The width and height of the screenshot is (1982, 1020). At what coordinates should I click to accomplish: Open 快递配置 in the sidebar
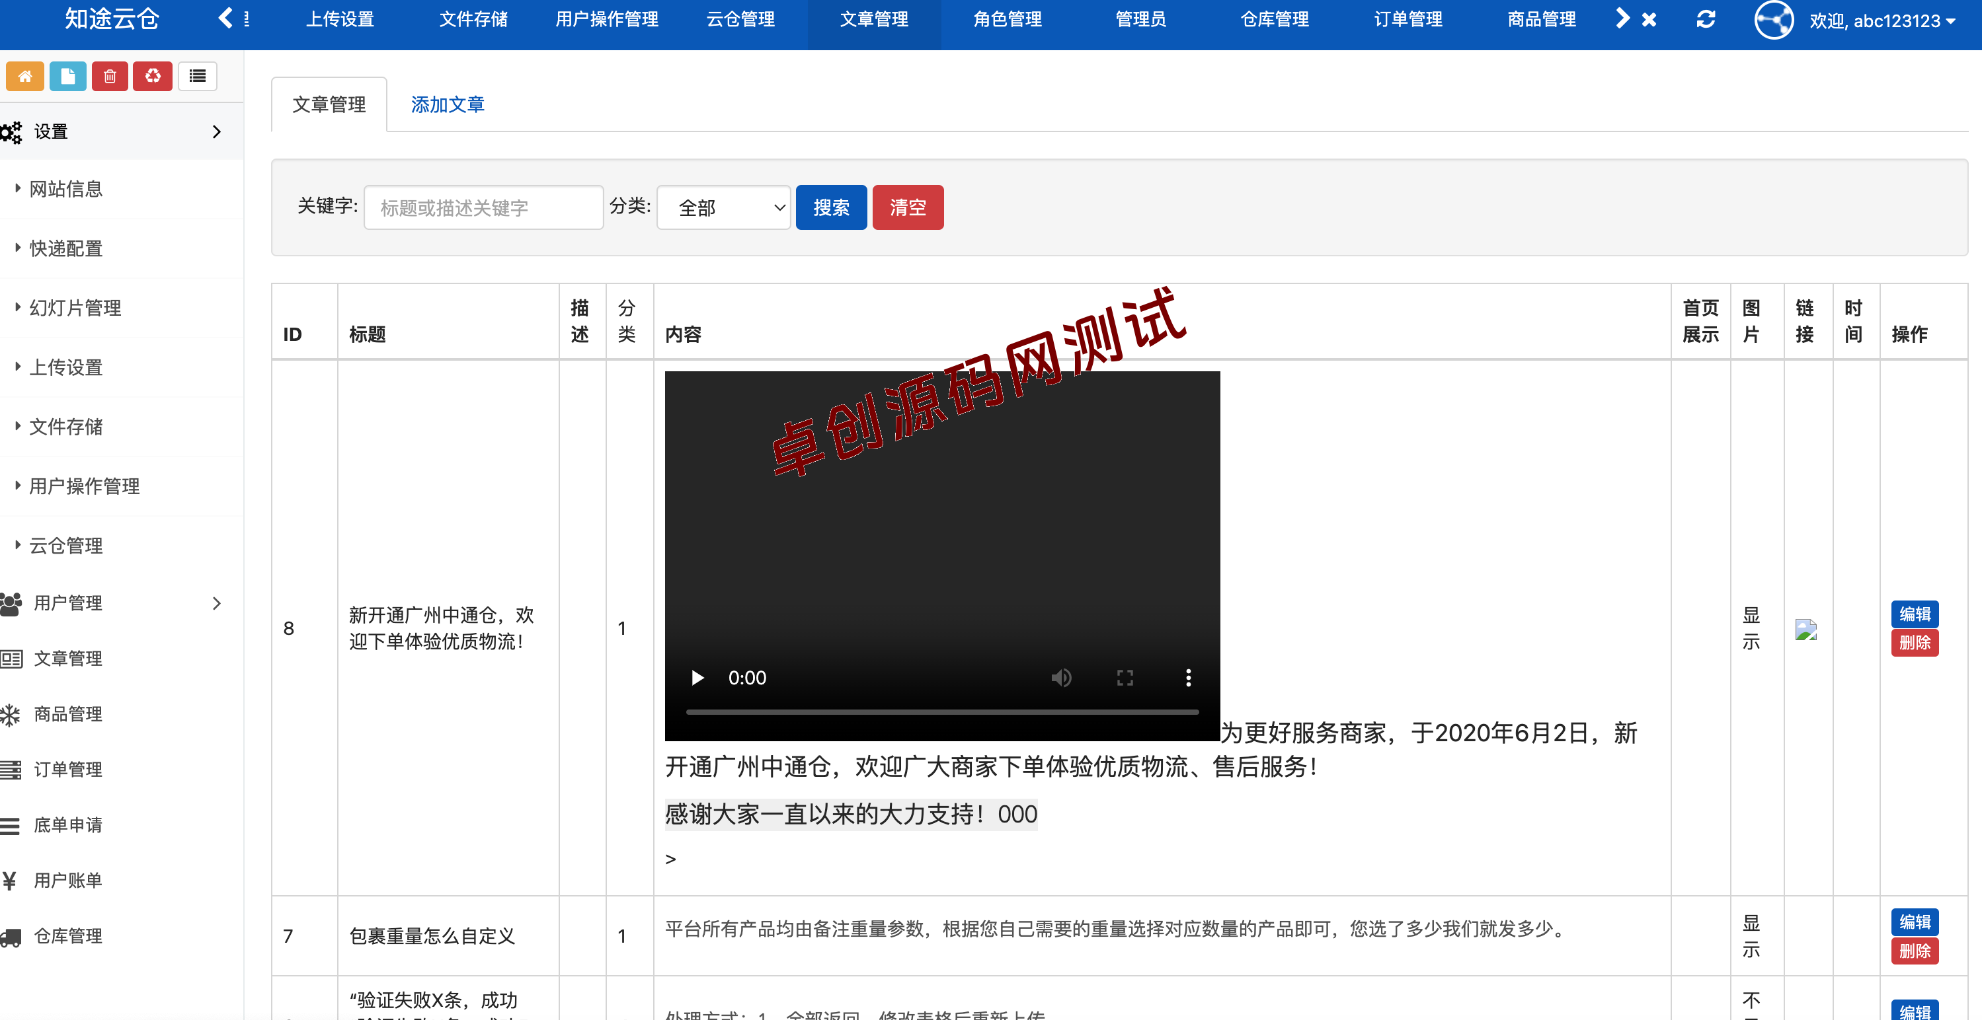pos(122,248)
